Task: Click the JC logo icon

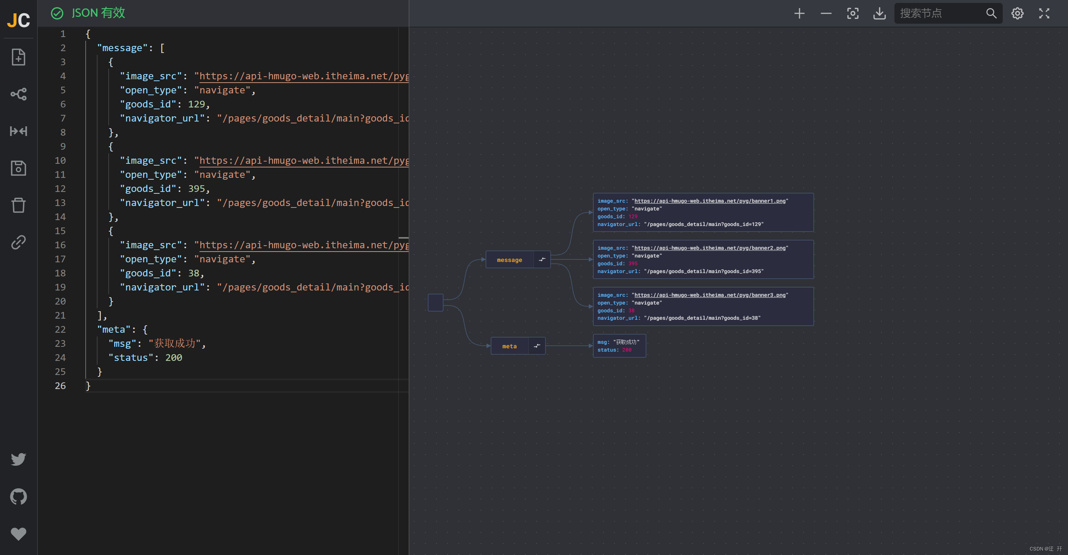Action: (19, 20)
